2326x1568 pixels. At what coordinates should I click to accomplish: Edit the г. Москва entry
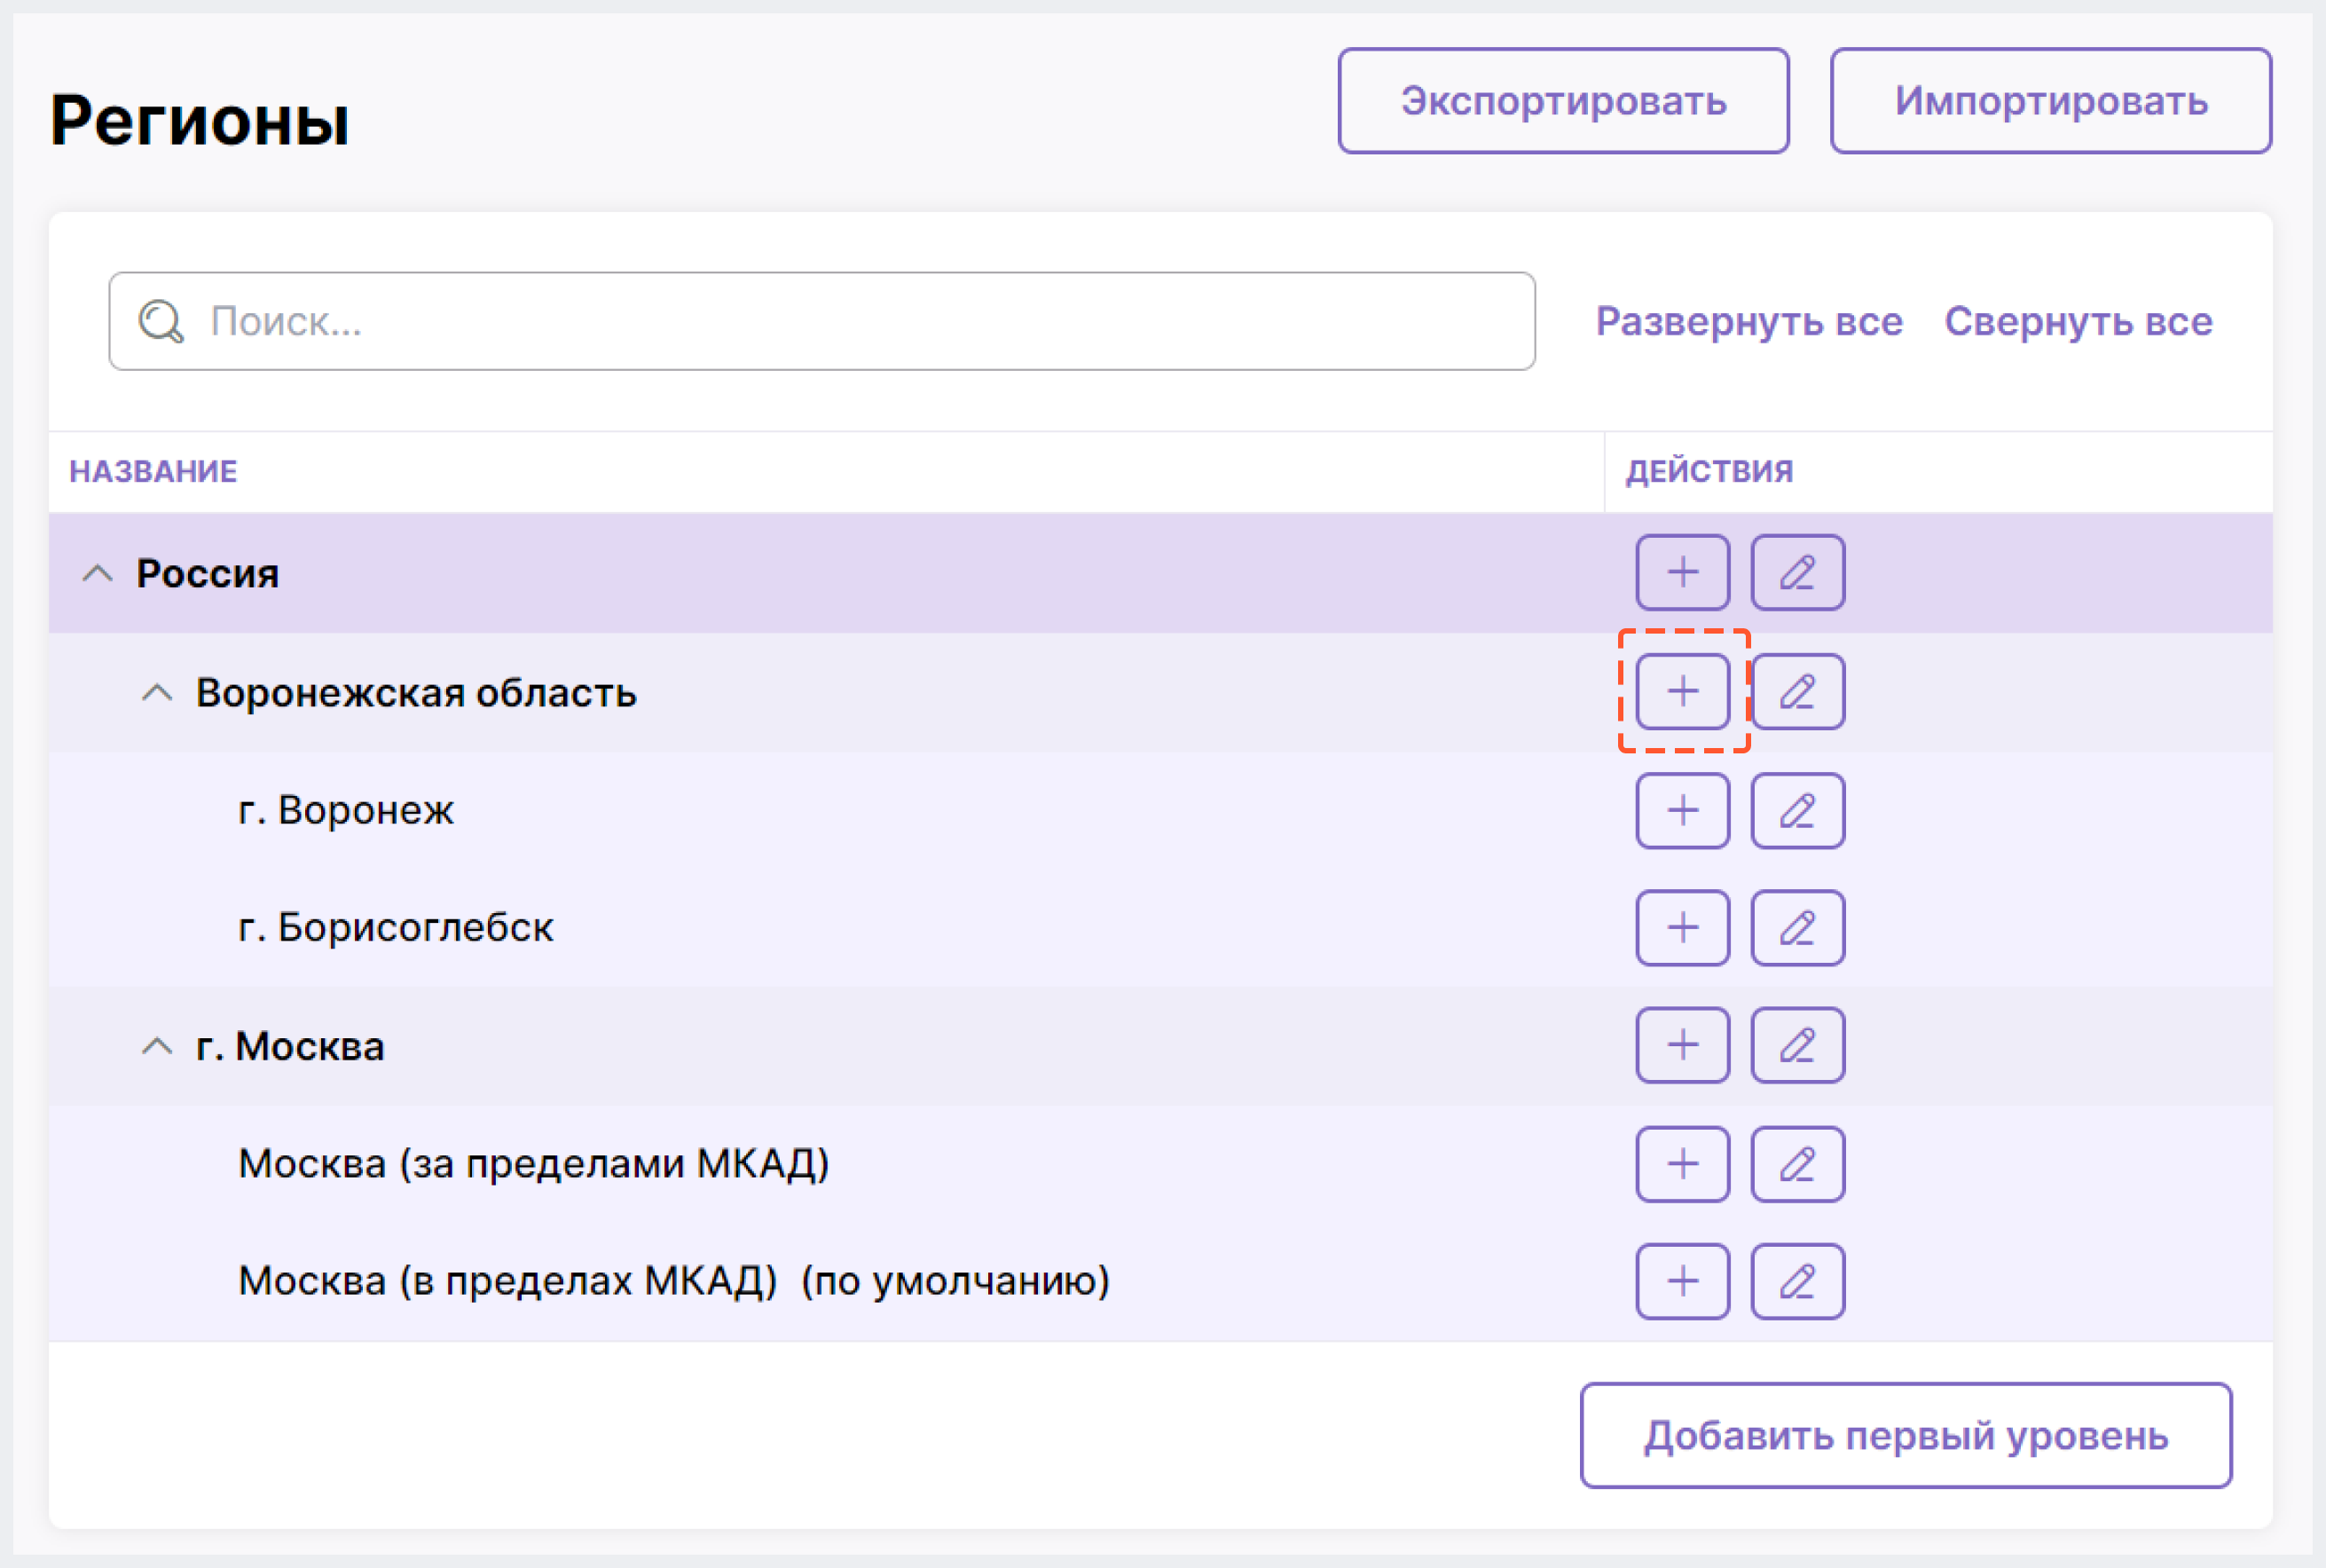click(1797, 1045)
